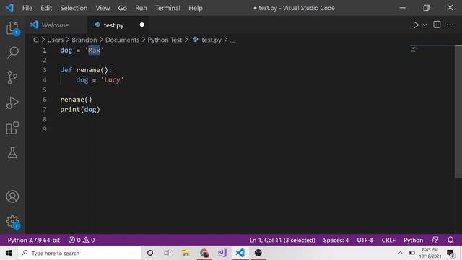Expand breadcrumb ellipsis symbol list

pyautogui.click(x=232, y=40)
